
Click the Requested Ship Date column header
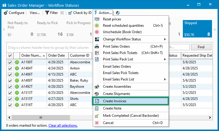(x=197, y=55)
